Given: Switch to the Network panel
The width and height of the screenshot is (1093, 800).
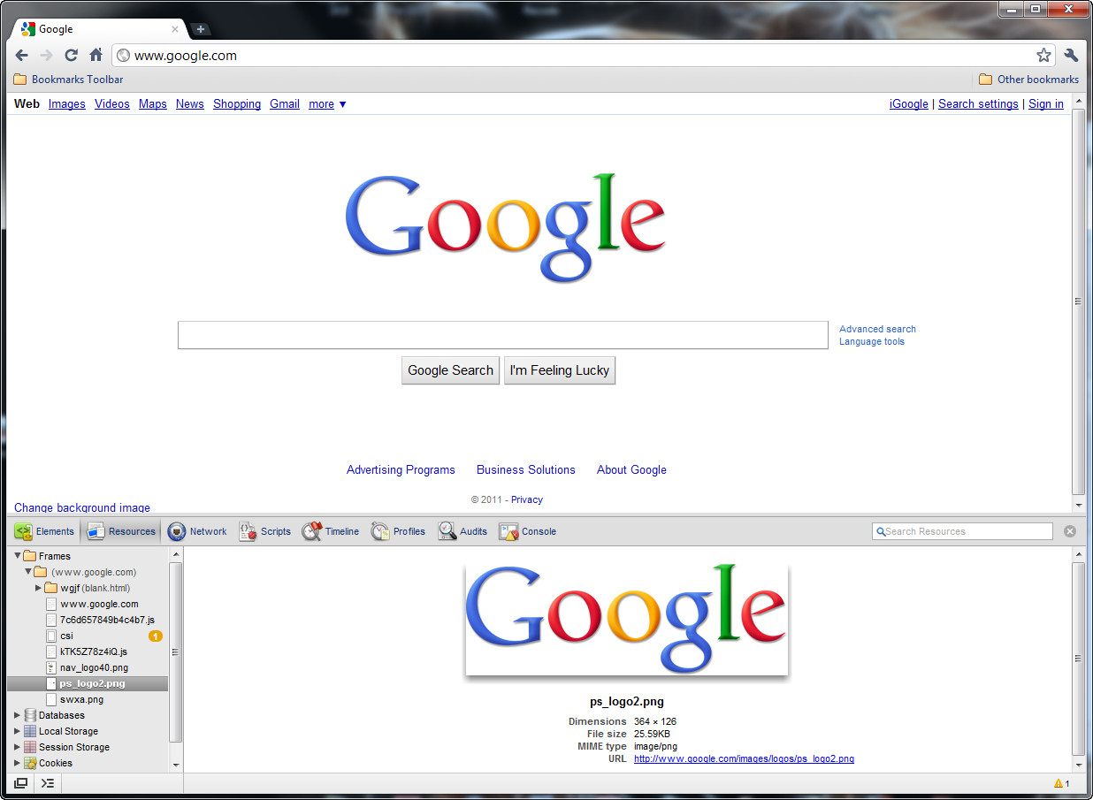Looking at the screenshot, I should pyautogui.click(x=197, y=531).
